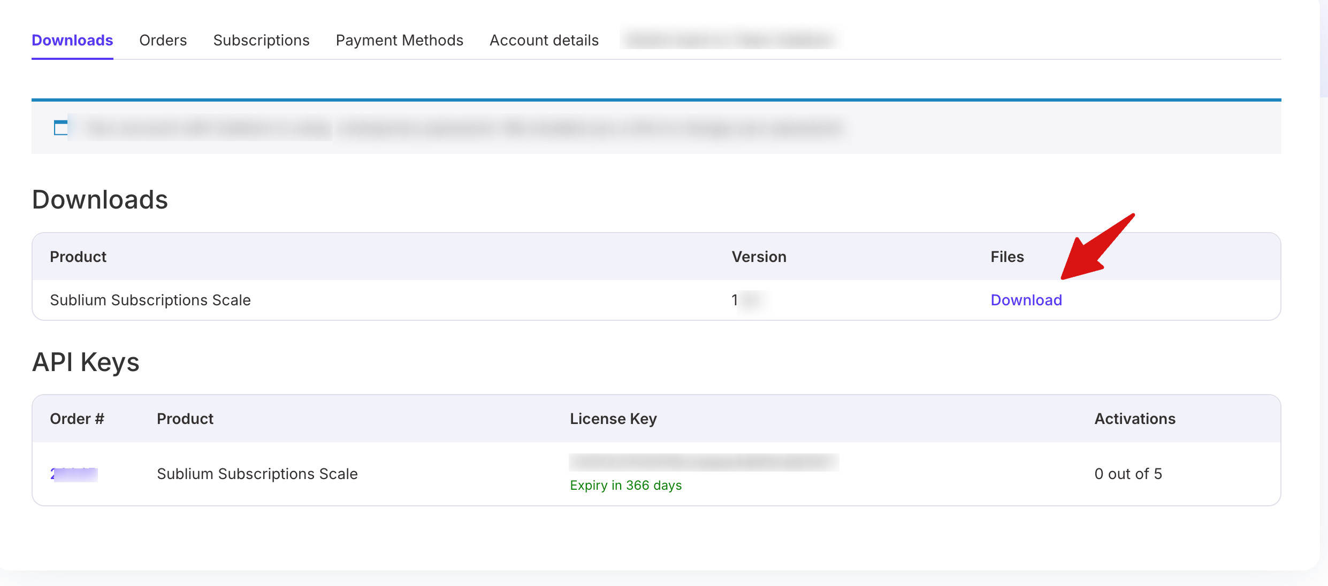Open the blurred order number link

pyautogui.click(x=74, y=474)
